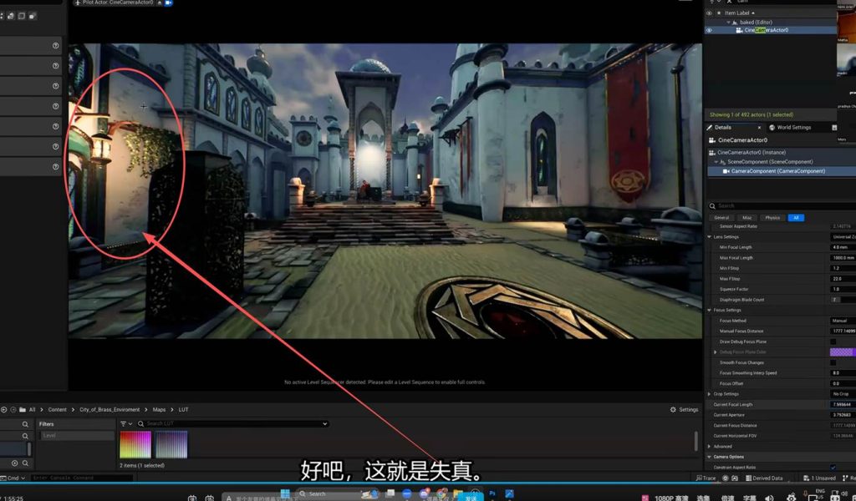Select the Physics filter tab
This screenshot has width=856, height=501.
tap(772, 218)
